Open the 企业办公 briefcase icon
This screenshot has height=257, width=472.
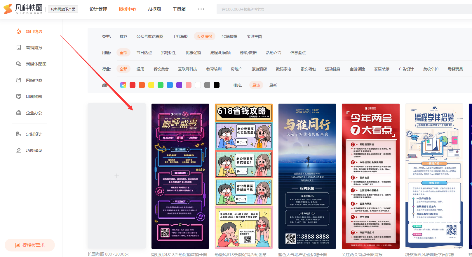tap(19, 113)
